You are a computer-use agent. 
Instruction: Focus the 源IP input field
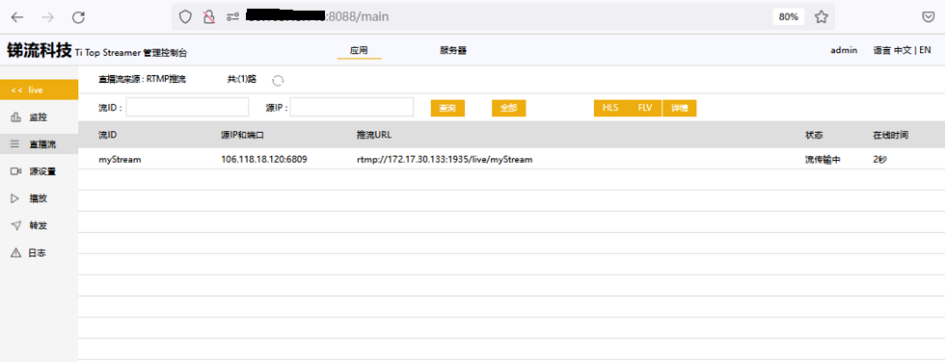pos(352,107)
